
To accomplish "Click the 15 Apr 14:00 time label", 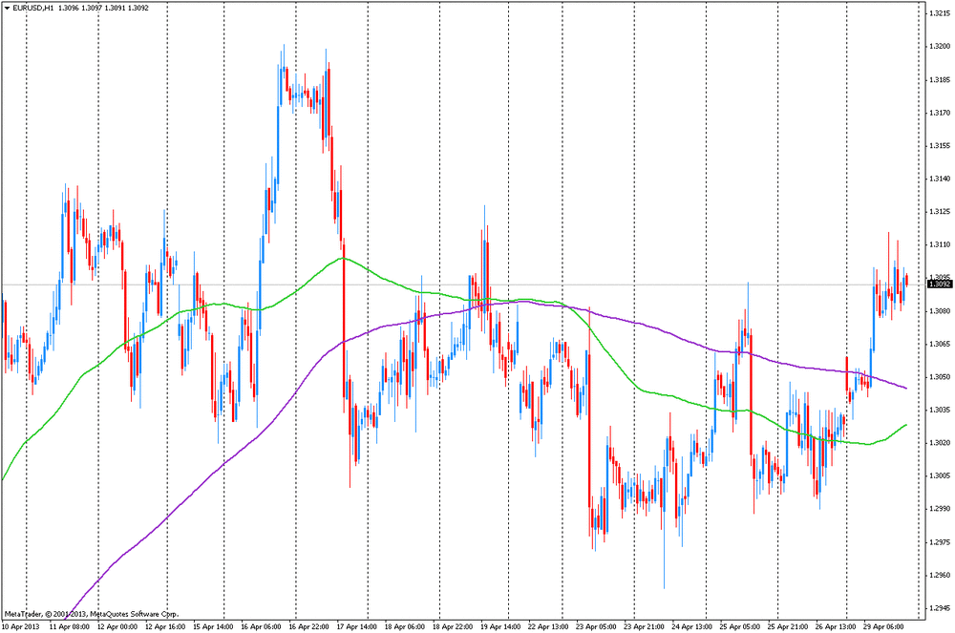I will tap(213, 626).
